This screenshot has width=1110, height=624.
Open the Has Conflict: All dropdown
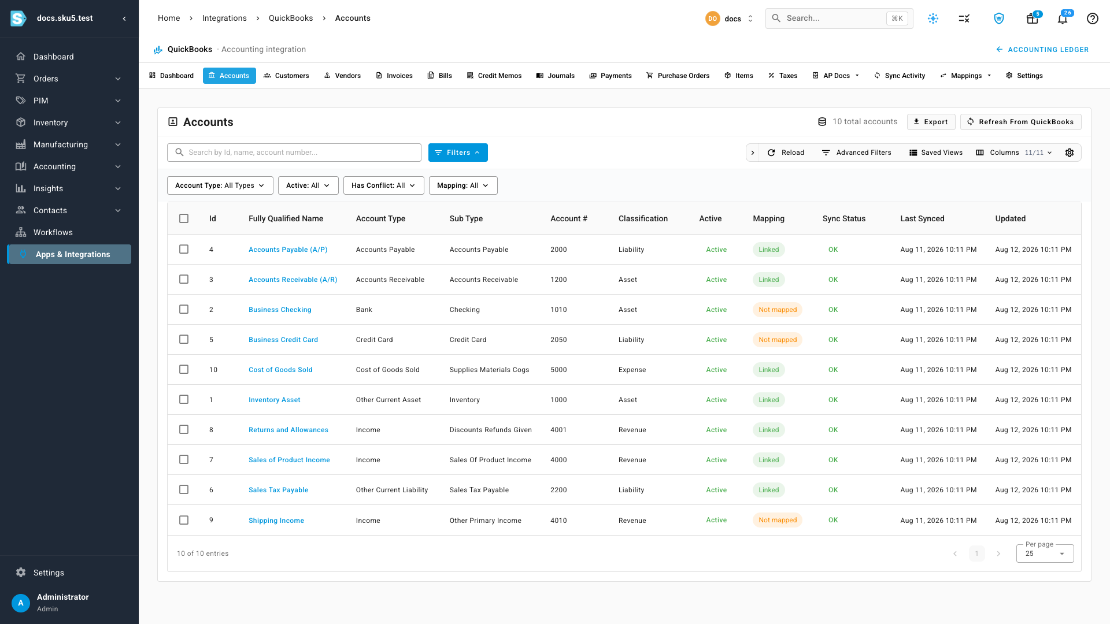(383, 185)
